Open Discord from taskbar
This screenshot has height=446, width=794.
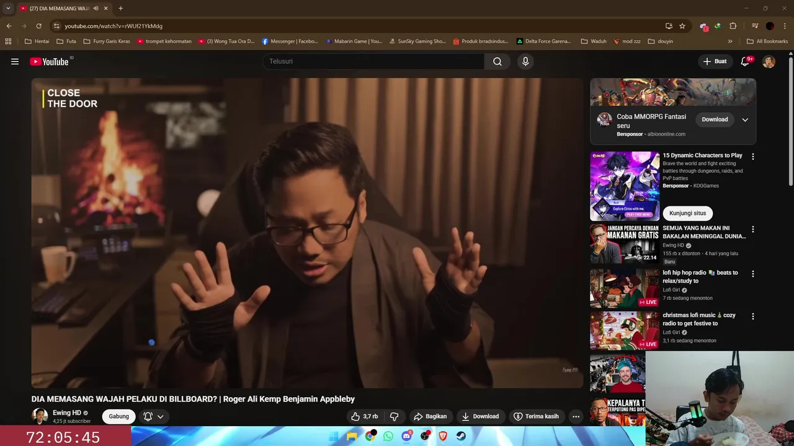(406, 436)
